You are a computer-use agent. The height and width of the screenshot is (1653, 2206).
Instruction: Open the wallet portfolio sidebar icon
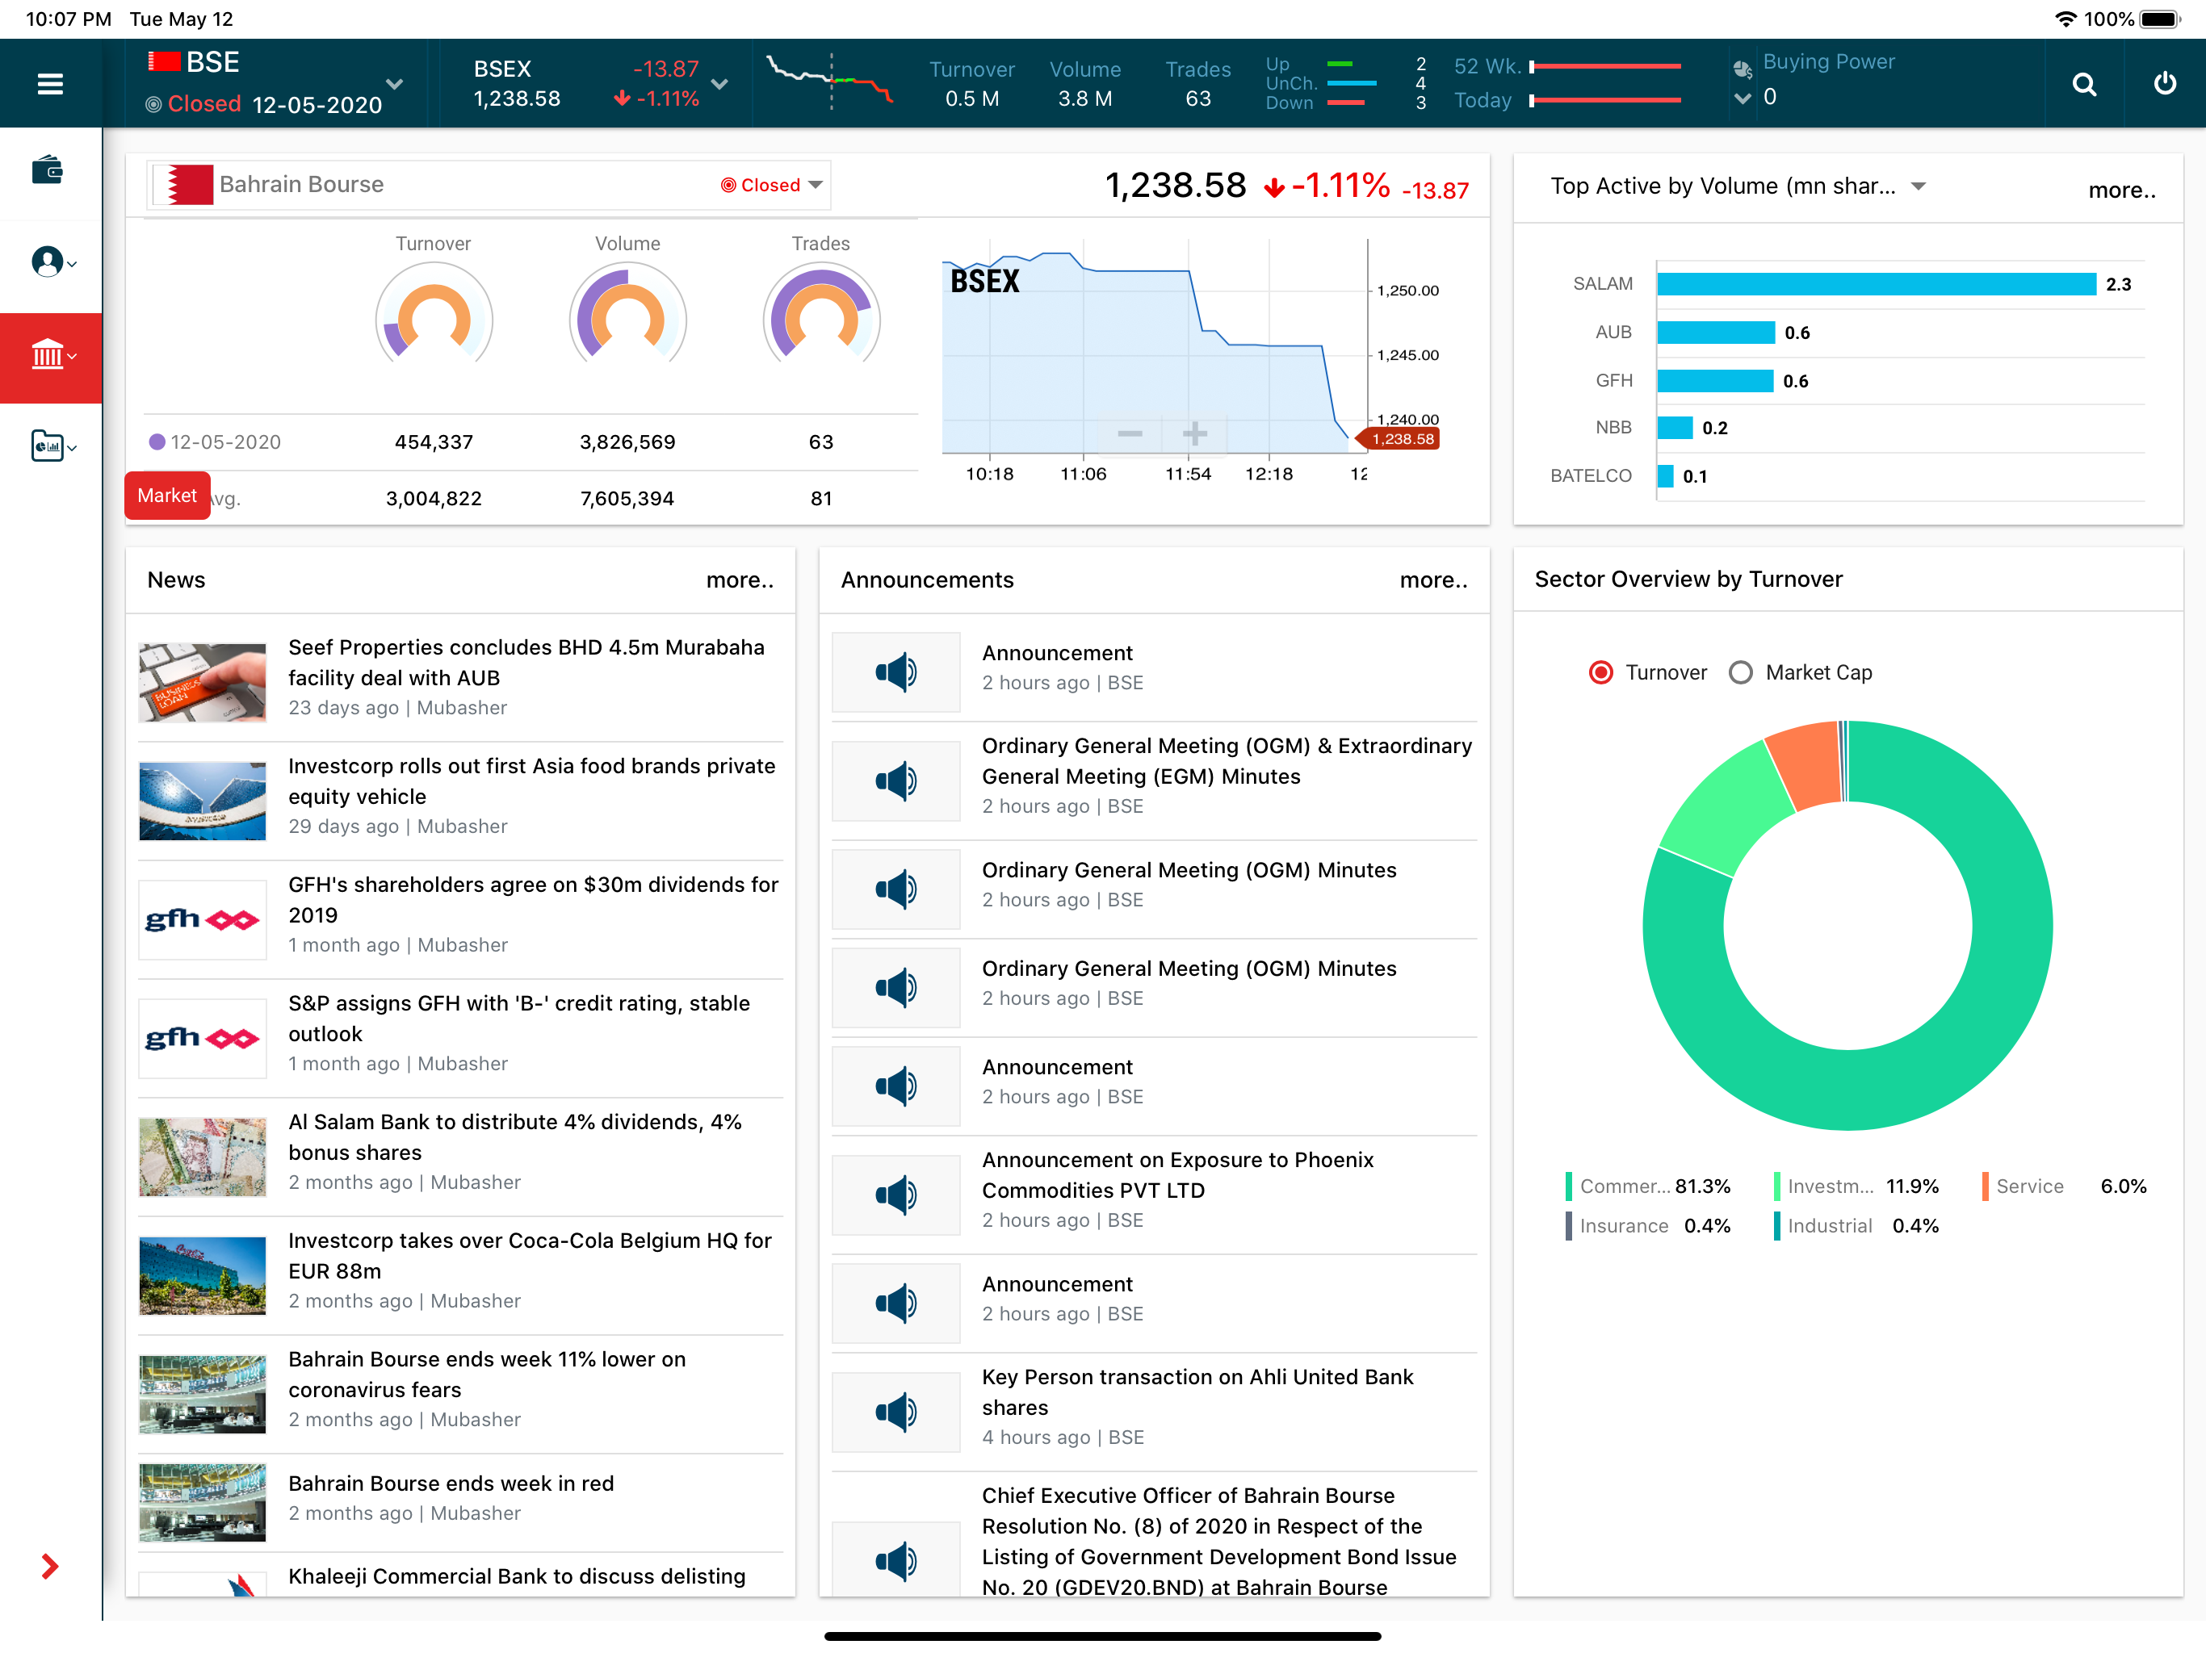pos(47,170)
